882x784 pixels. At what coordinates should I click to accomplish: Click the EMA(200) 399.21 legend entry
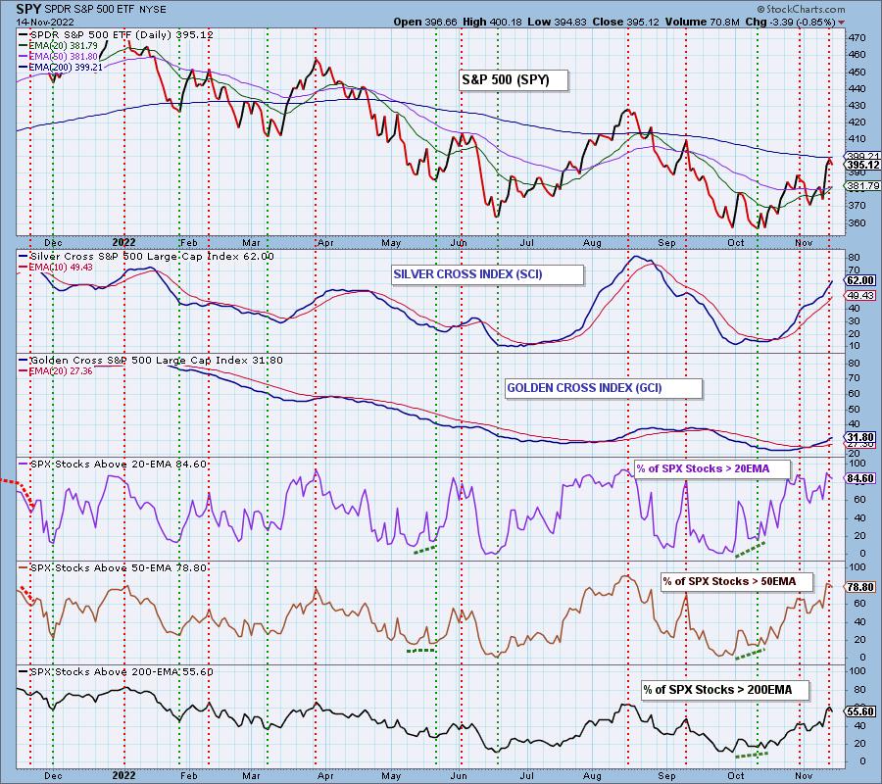pyautogui.click(x=60, y=67)
